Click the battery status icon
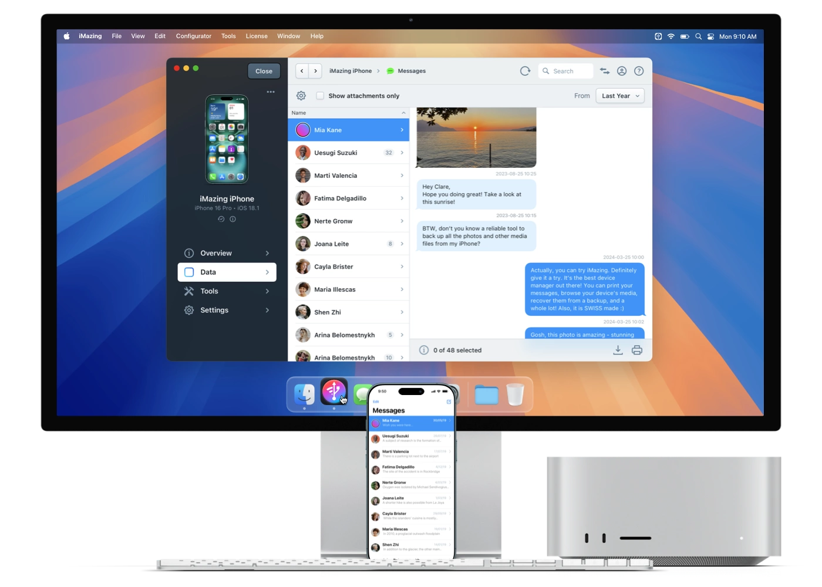The width and height of the screenshot is (822, 587). click(685, 36)
